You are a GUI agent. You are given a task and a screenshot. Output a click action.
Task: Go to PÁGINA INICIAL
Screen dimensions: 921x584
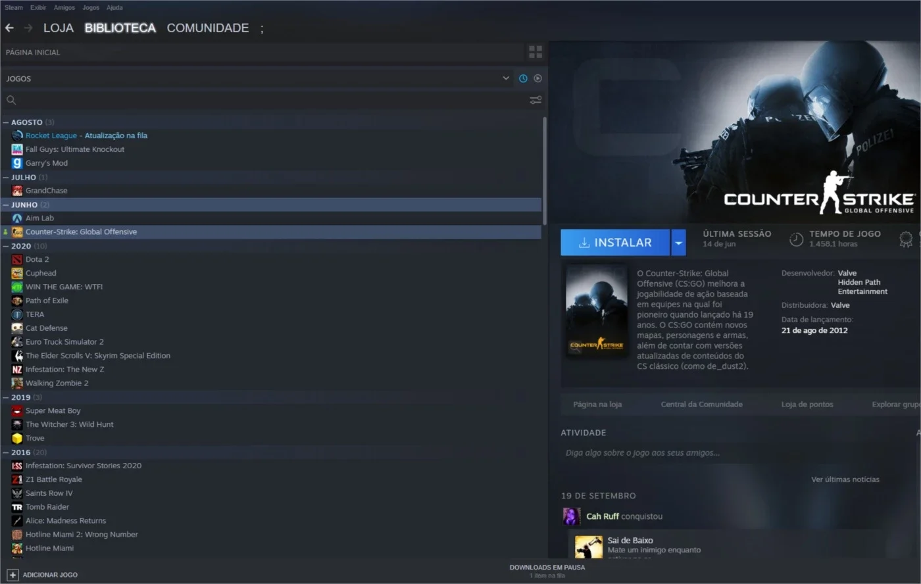33,52
